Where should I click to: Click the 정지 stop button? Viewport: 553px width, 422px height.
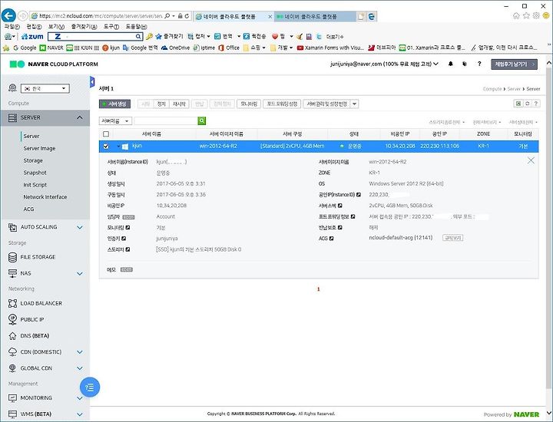click(x=161, y=104)
